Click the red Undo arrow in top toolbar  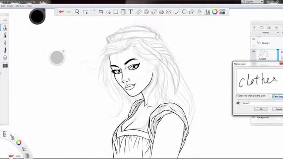pos(61,12)
